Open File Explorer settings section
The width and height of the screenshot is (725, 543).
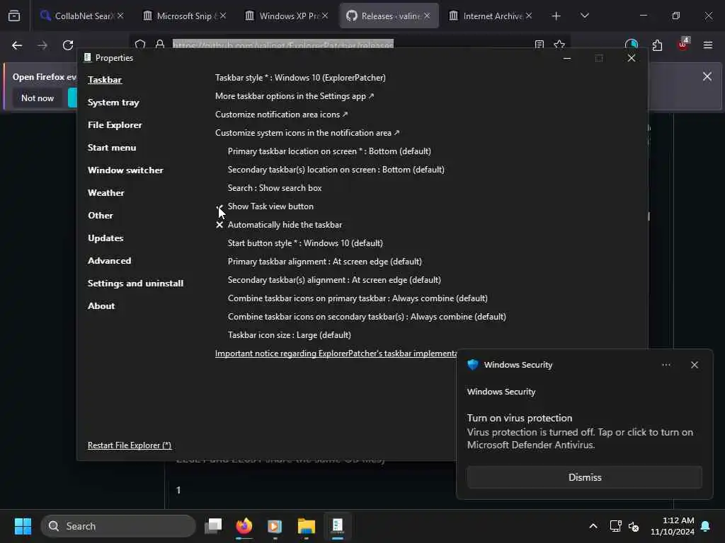tap(115, 125)
